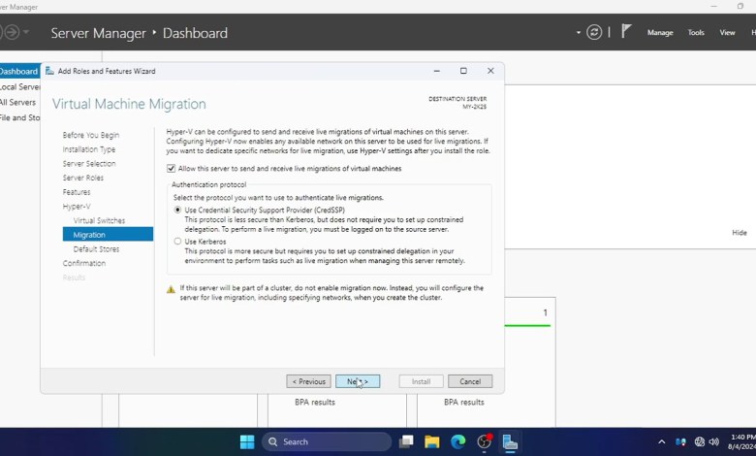Expand the dropdown arrow beside the refresh icon
Image resolution: width=756 pixels, height=456 pixels.
(578, 33)
